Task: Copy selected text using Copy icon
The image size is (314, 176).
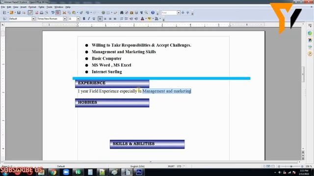Action: pyautogui.click(x=69, y=13)
